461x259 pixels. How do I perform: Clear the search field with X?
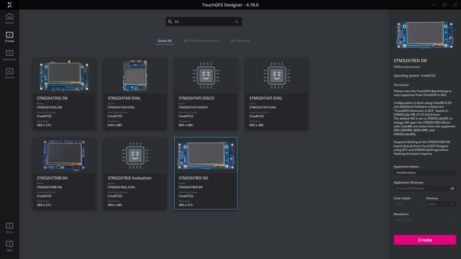pos(236,22)
